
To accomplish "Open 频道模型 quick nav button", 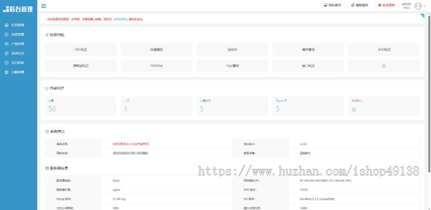I will coord(157,50).
